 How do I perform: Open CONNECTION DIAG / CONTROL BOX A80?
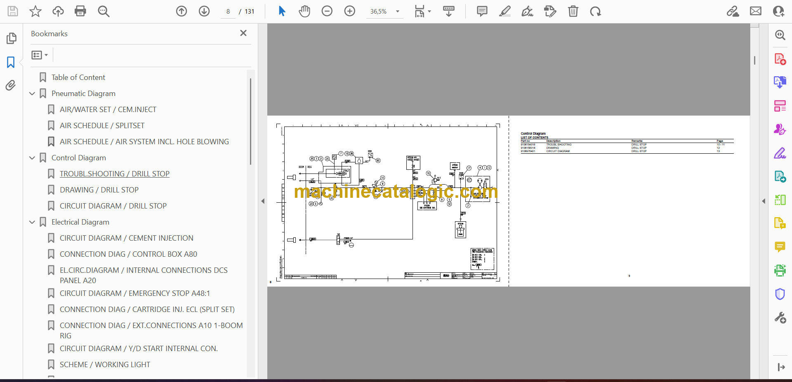(128, 254)
